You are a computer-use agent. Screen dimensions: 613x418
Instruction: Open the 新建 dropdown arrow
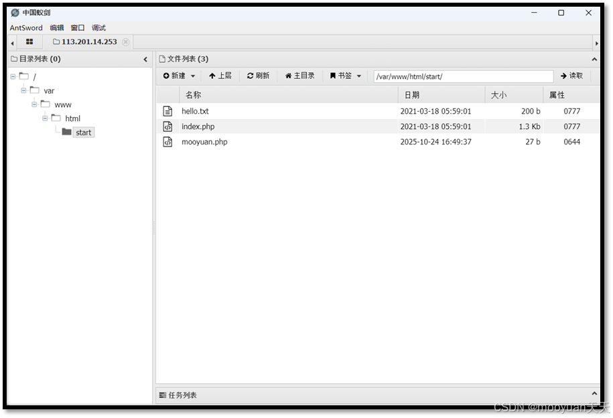(193, 76)
